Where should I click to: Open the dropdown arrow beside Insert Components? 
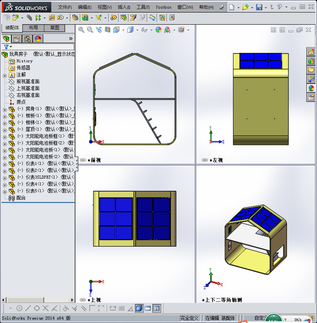tap(22, 18)
